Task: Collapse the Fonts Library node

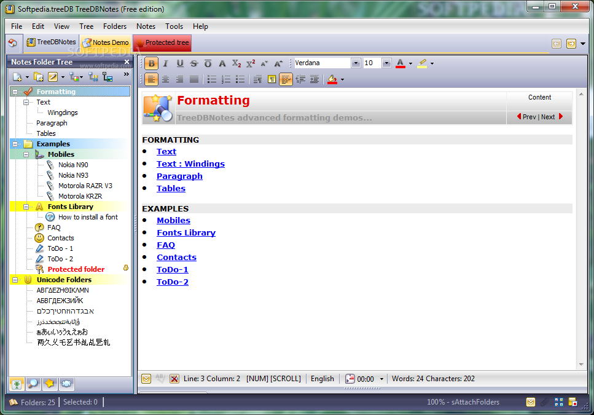Action: point(26,207)
